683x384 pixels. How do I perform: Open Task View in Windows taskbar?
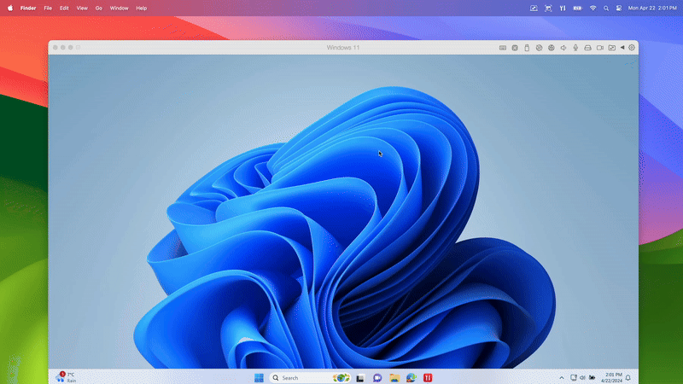point(361,377)
